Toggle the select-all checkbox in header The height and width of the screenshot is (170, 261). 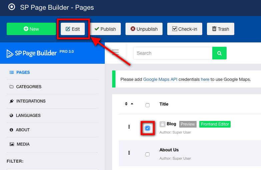coord(148,105)
